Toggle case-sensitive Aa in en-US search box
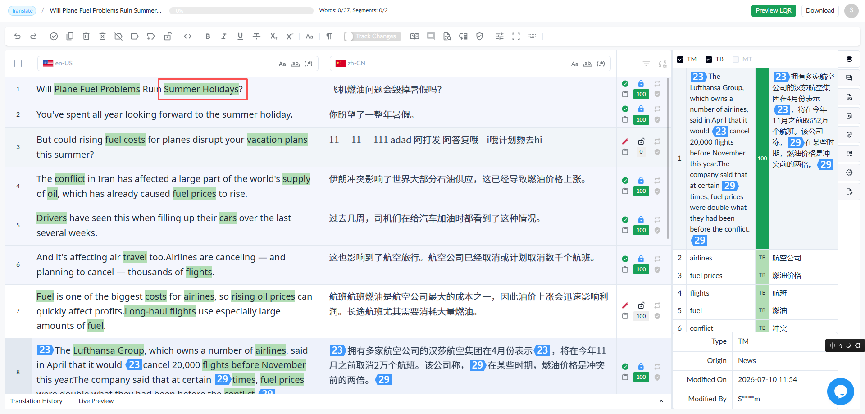Image resolution: width=865 pixels, height=414 pixels. click(x=282, y=64)
